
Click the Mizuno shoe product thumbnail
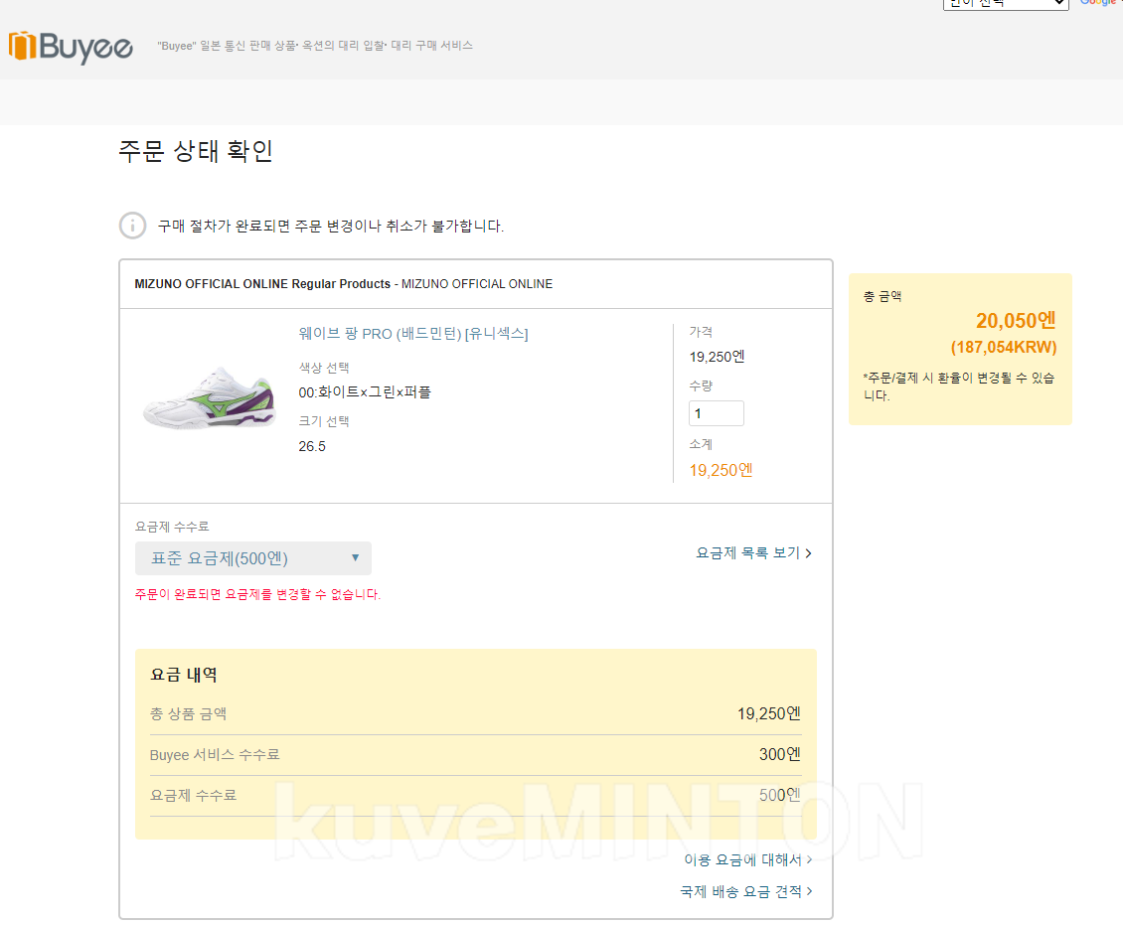209,398
